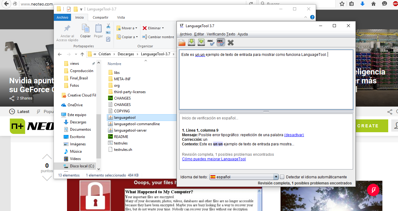Open the Mover a dropdown
398x211 pixels.
point(127,28)
